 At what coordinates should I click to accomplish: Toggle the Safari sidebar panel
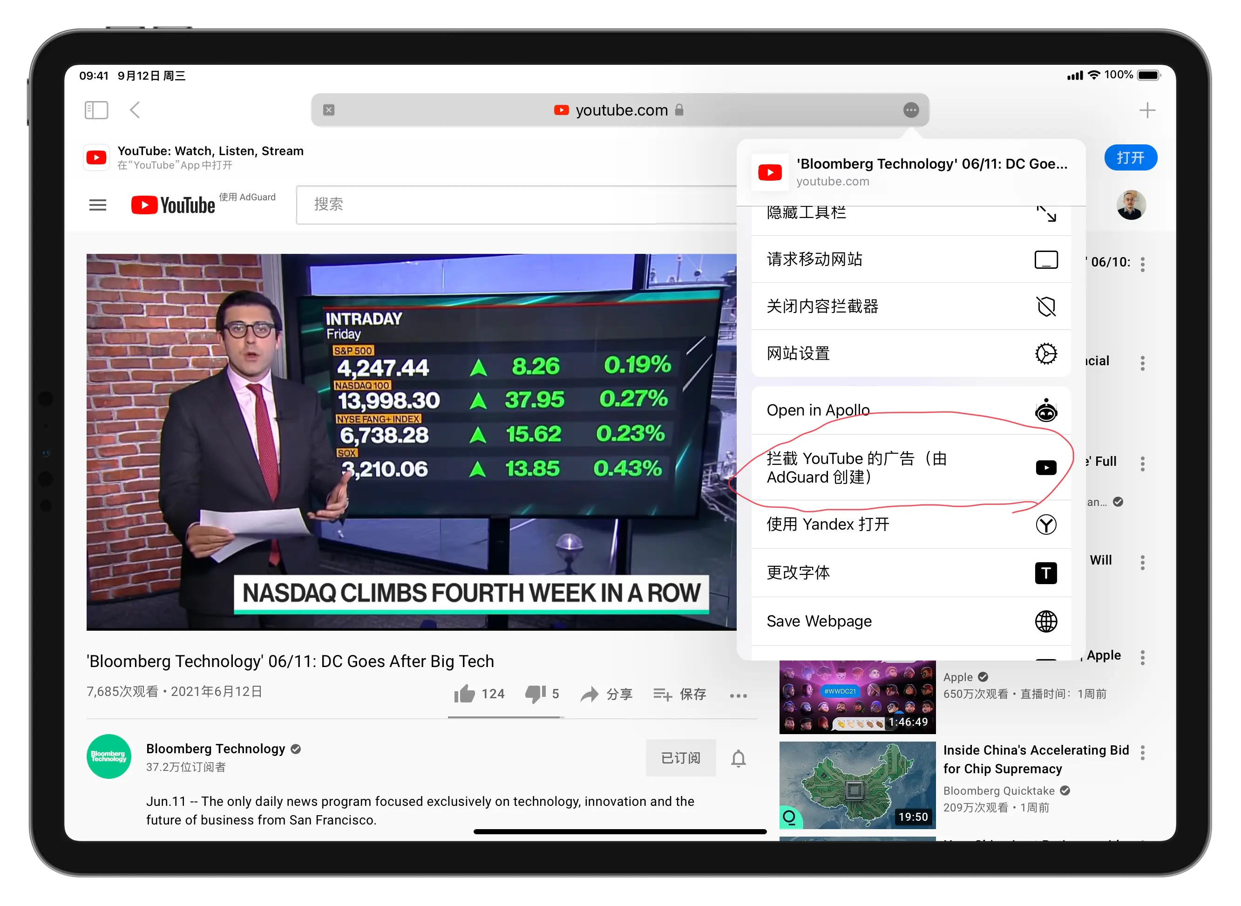point(96,110)
